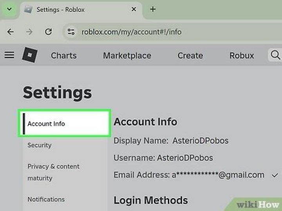Open Charts in the top navigation
The image size is (282, 211).
(x=63, y=55)
